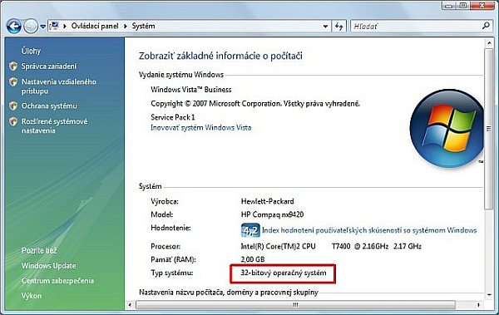499x315 pixels.
Task: Click the magnifier search icon
Action: 486,26
